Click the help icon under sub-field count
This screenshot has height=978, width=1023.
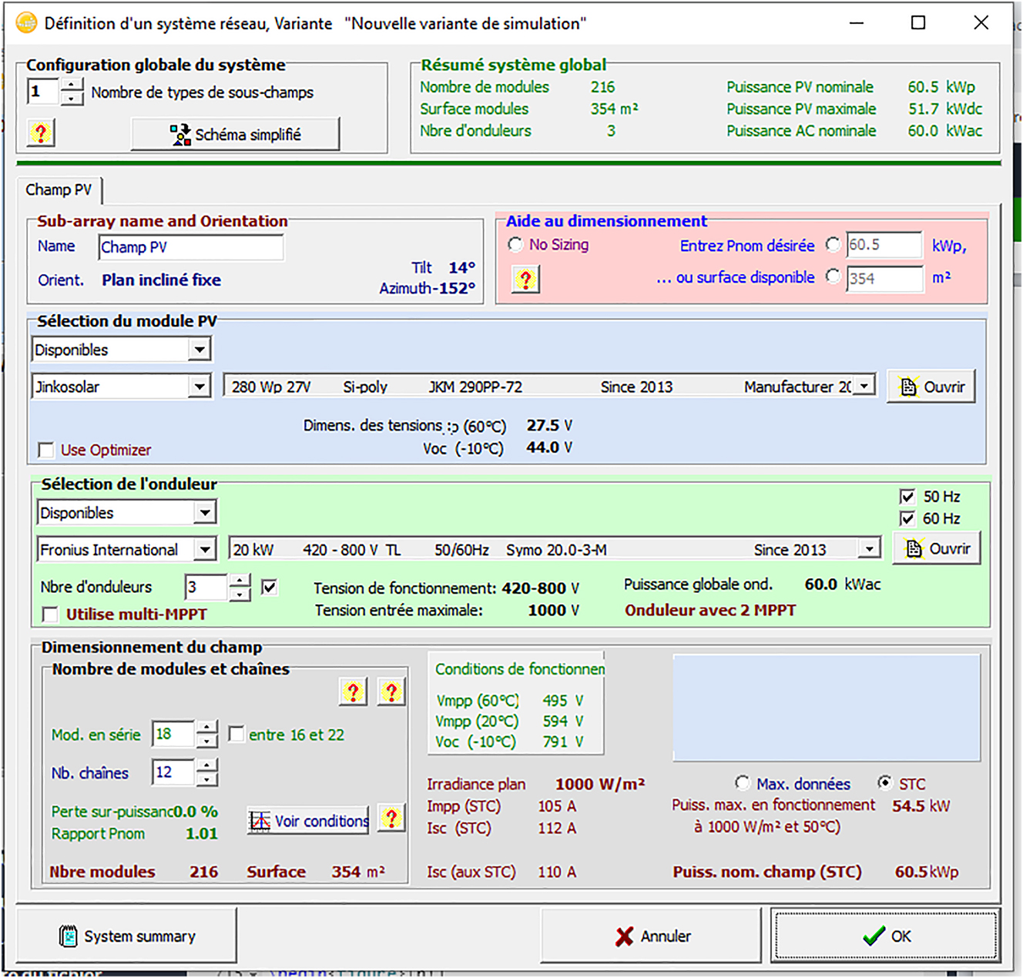[x=40, y=133]
